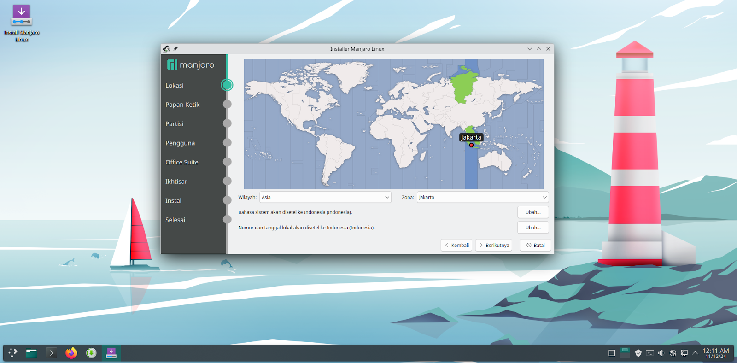Click the shield security icon in tray
Image resolution: width=737 pixels, height=363 pixels.
pos(638,353)
